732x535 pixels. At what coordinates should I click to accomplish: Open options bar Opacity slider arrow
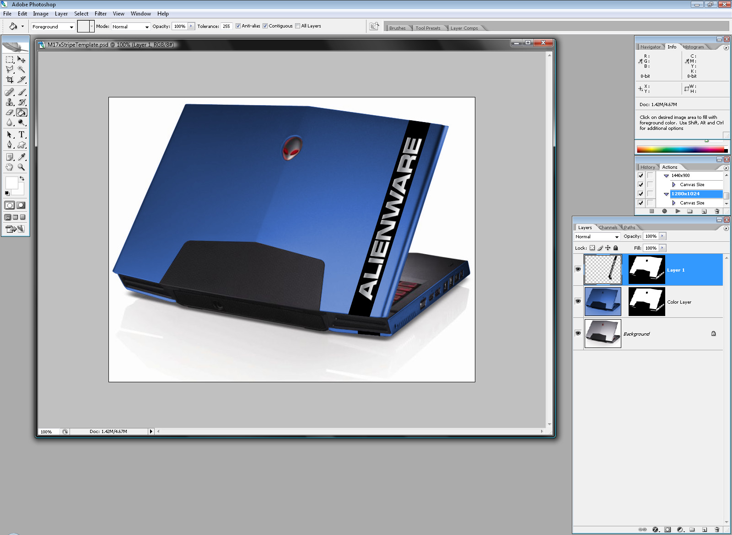click(191, 27)
